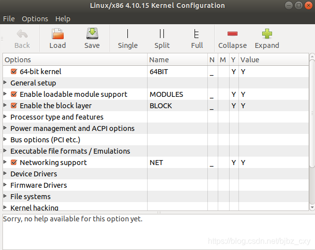The height and width of the screenshot is (250, 315).
Task: Set BLOCK row to N via underscore cell
Action: (213, 106)
